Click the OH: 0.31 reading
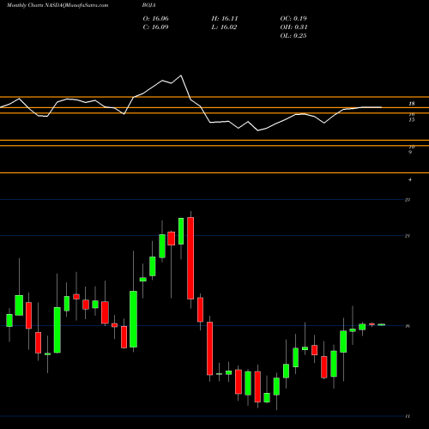429x429 pixels. coord(293,27)
